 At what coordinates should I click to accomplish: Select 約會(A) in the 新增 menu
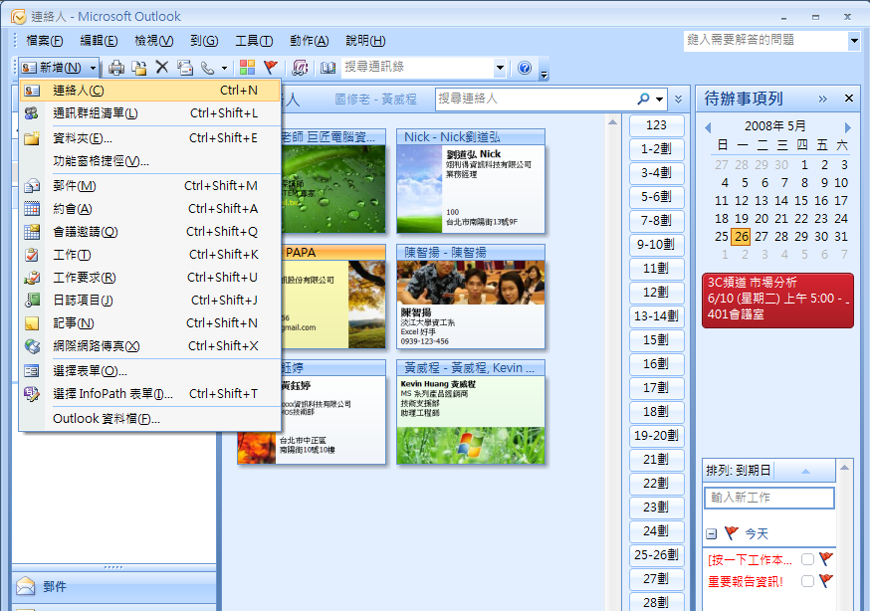[x=149, y=208]
